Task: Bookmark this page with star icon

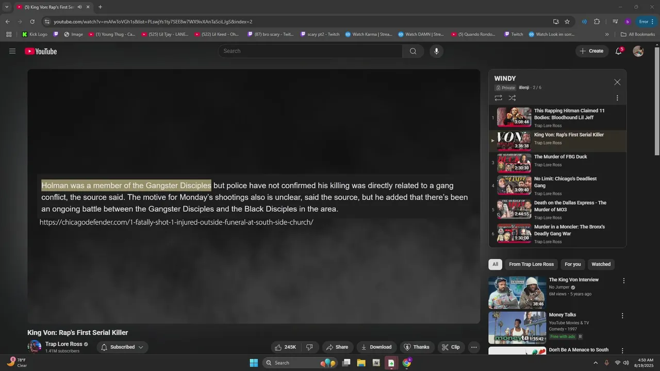Action: click(x=567, y=22)
